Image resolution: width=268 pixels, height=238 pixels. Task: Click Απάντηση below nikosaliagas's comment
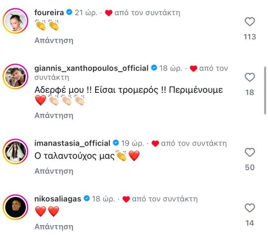(x=54, y=226)
